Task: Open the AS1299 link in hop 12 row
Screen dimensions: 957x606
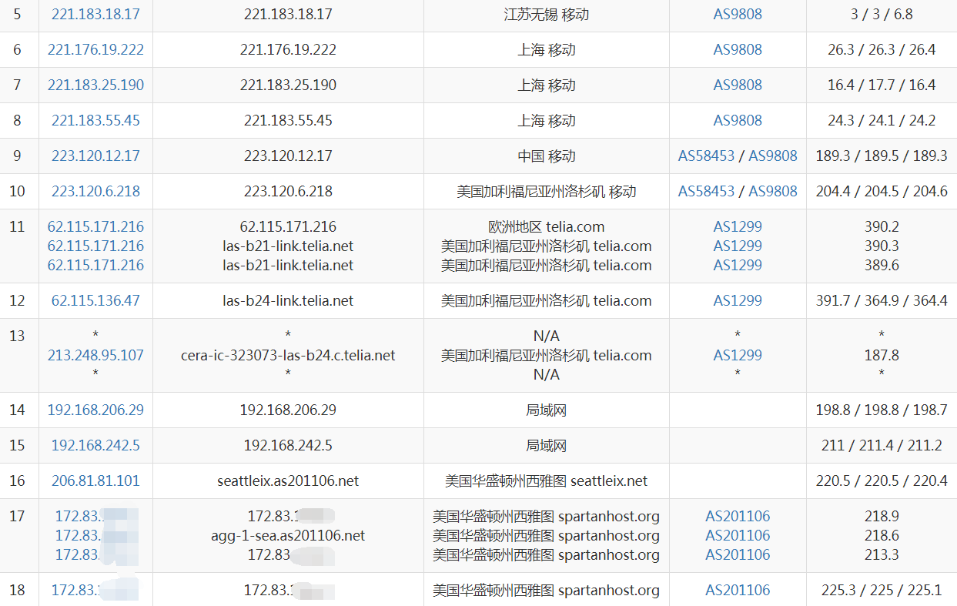Action: [x=738, y=301]
